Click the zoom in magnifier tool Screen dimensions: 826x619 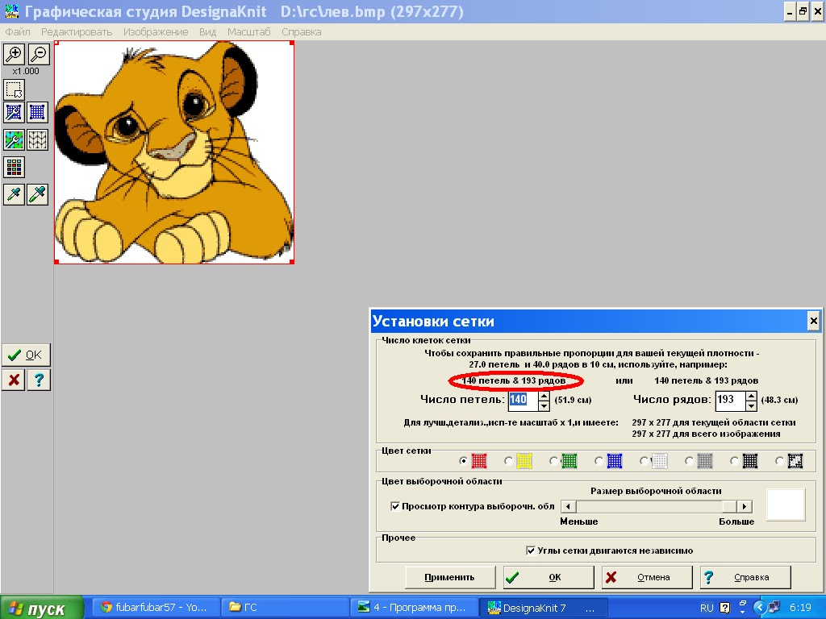coord(15,54)
